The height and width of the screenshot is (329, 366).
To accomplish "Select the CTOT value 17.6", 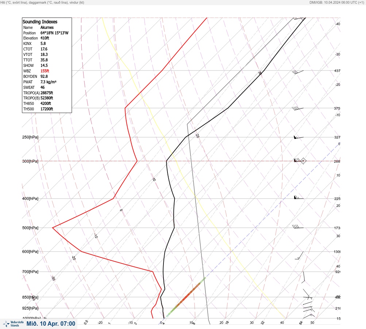I will coord(44,49).
